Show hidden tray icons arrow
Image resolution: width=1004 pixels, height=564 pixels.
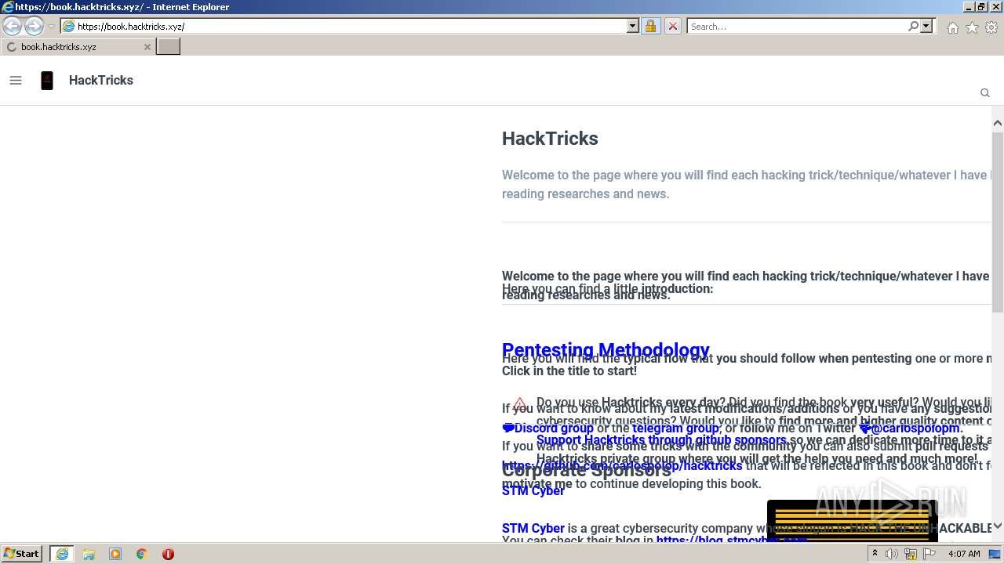point(875,554)
